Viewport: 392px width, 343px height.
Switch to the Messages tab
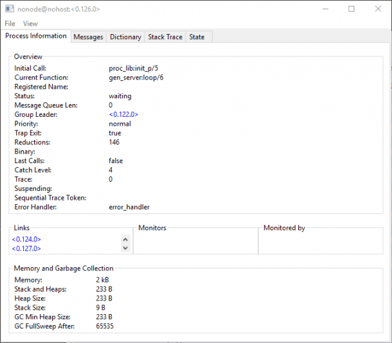pyautogui.click(x=88, y=37)
